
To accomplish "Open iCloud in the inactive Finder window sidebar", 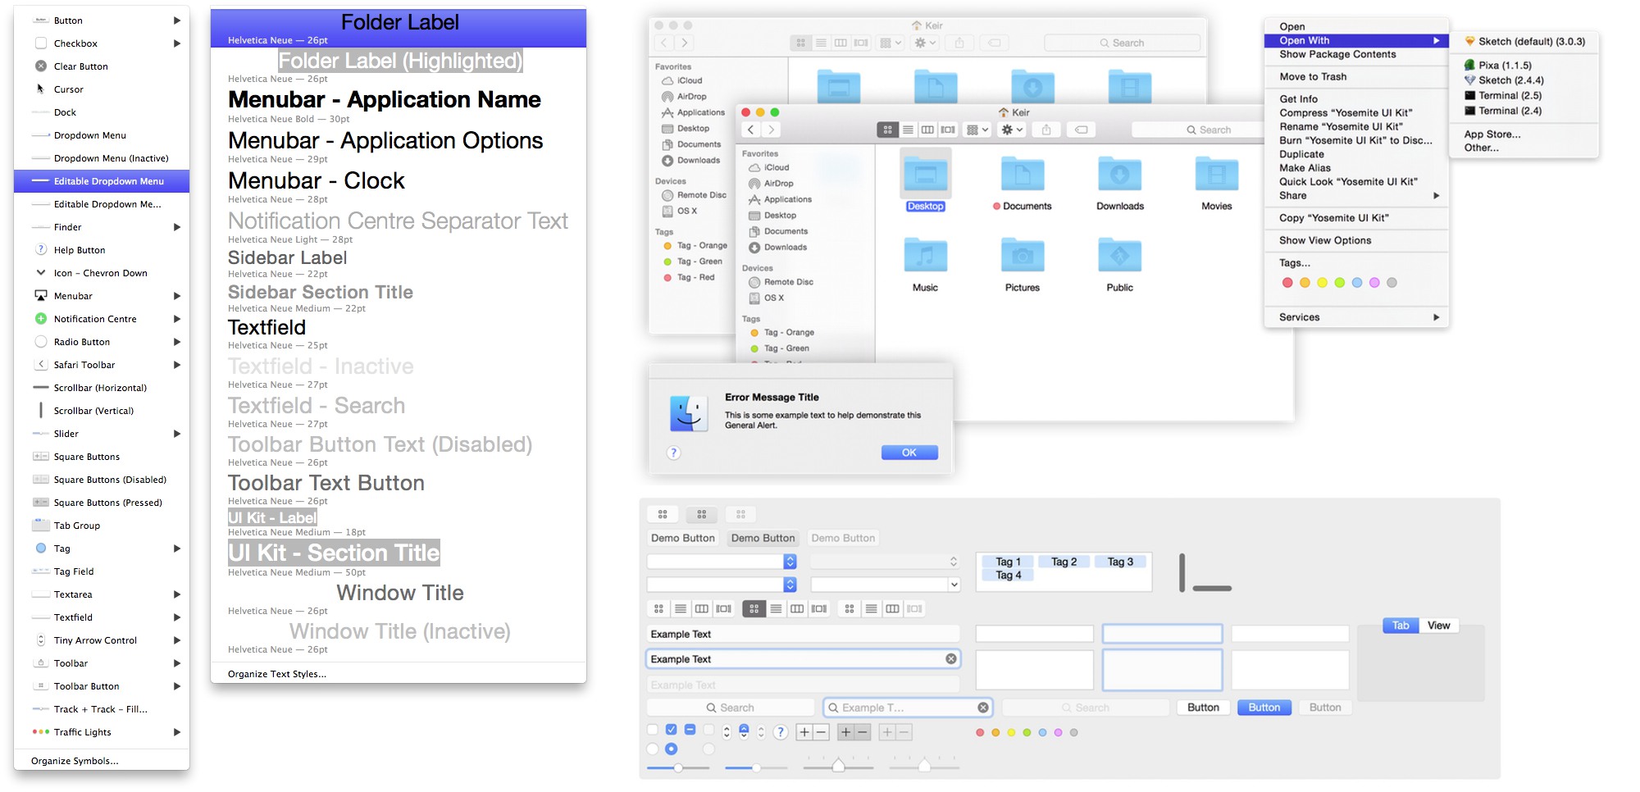I will pos(681,80).
